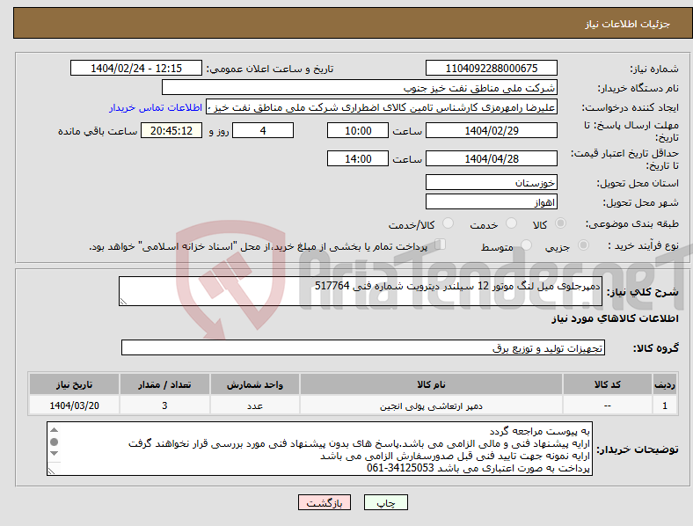Click the نام کالا column header
693x526 pixels.
click(x=431, y=384)
